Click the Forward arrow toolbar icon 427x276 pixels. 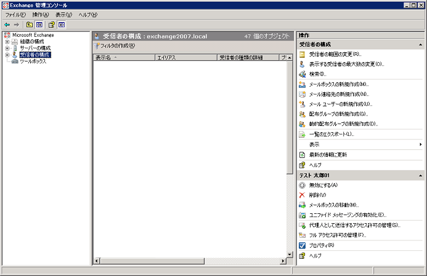[17, 25]
